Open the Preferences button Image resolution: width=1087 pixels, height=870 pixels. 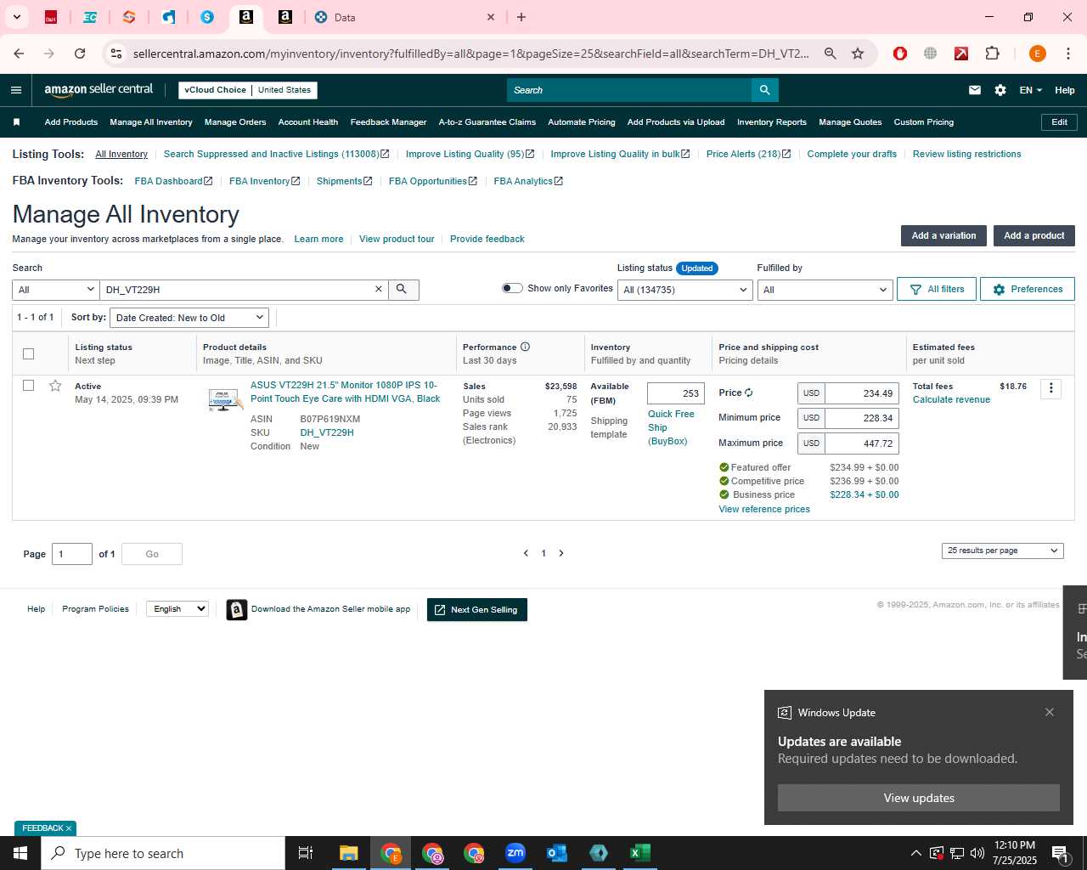pos(1028,289)
